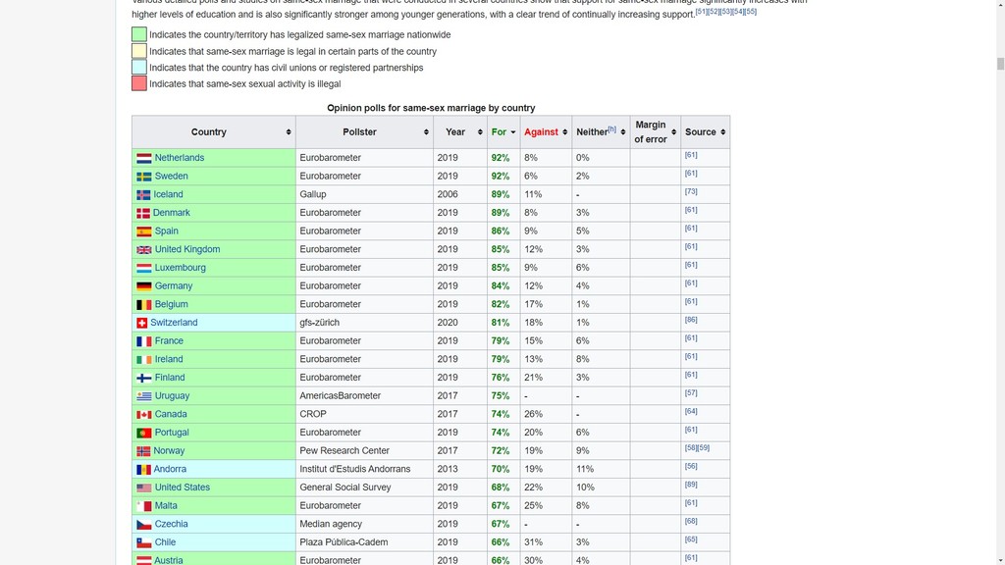Click footnote h beside Neither header
The image size is (1005, 565).
pos(612,129)
